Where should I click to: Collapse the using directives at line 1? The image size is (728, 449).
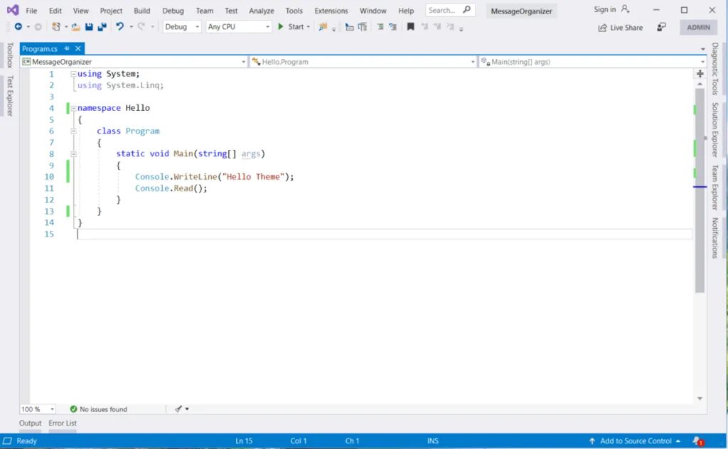pyautogui.click(x=73, y=74)
